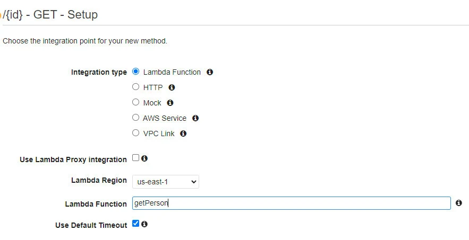Uncheck Use Default Timeout checkbox
The width and height of the screenshot is (469, 240).
coord(135,224)
